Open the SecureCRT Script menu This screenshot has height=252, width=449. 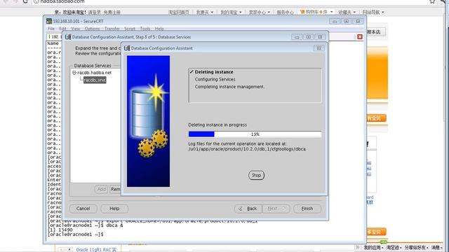(129, 29)
